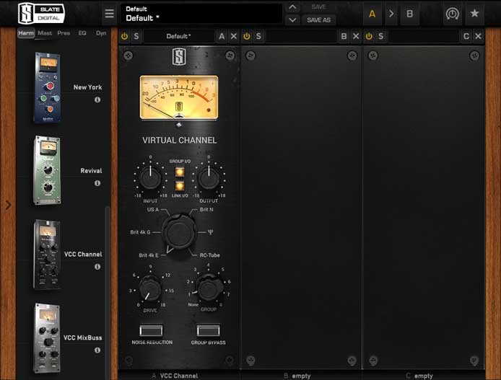Click slot letter C button
This screenshot has height=380, width=501.
466,36
